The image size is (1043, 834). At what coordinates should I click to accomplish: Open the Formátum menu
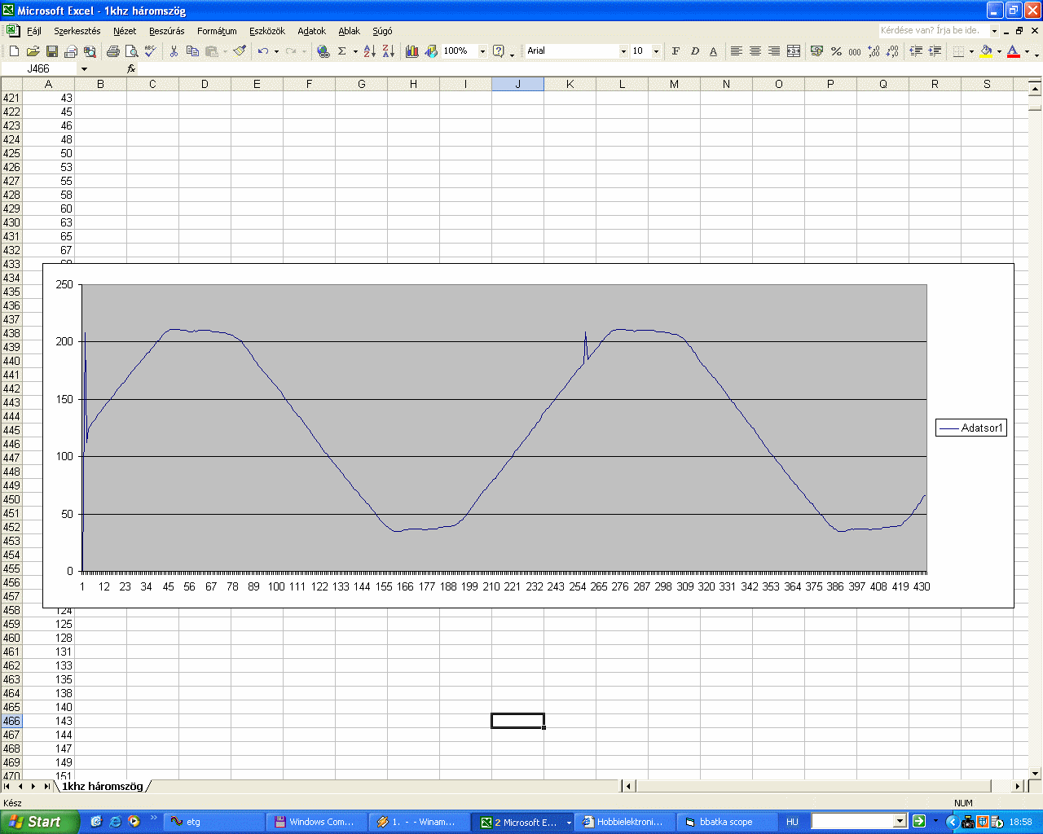click(217, 31)
